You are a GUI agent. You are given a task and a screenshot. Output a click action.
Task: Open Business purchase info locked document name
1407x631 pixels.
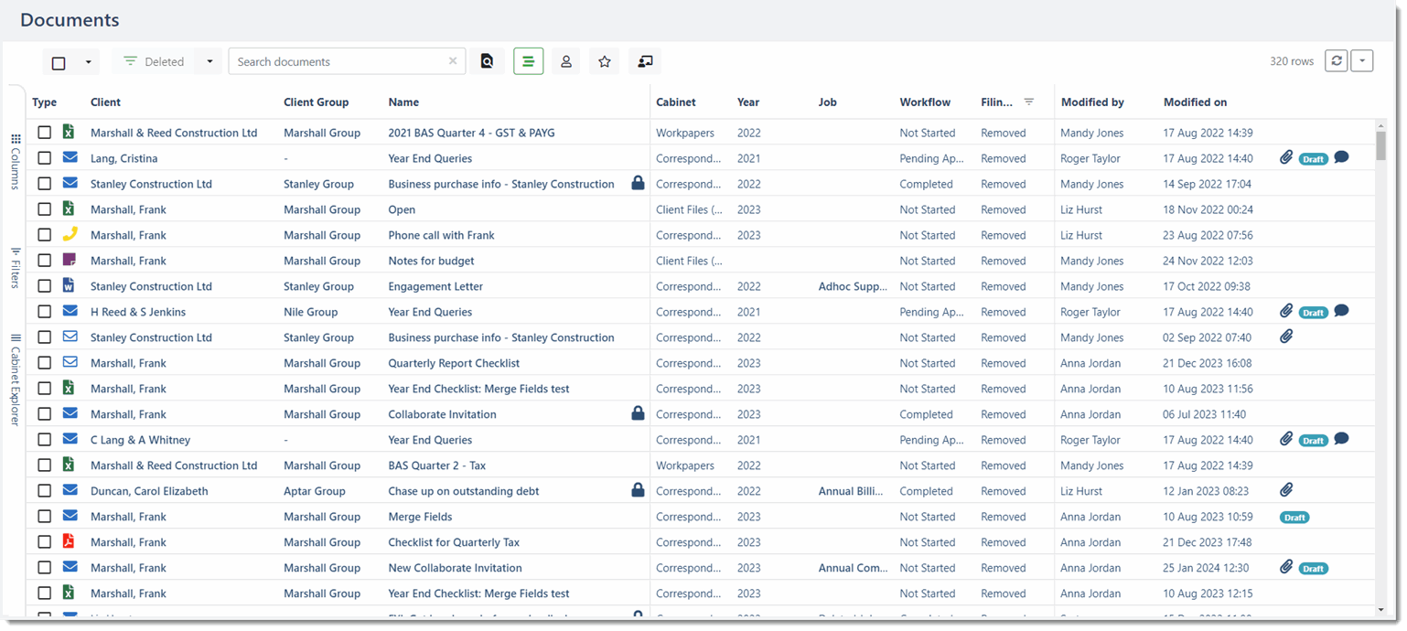click(x=501, y=184)
